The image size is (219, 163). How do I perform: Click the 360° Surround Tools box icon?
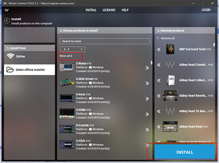(170, 49)
